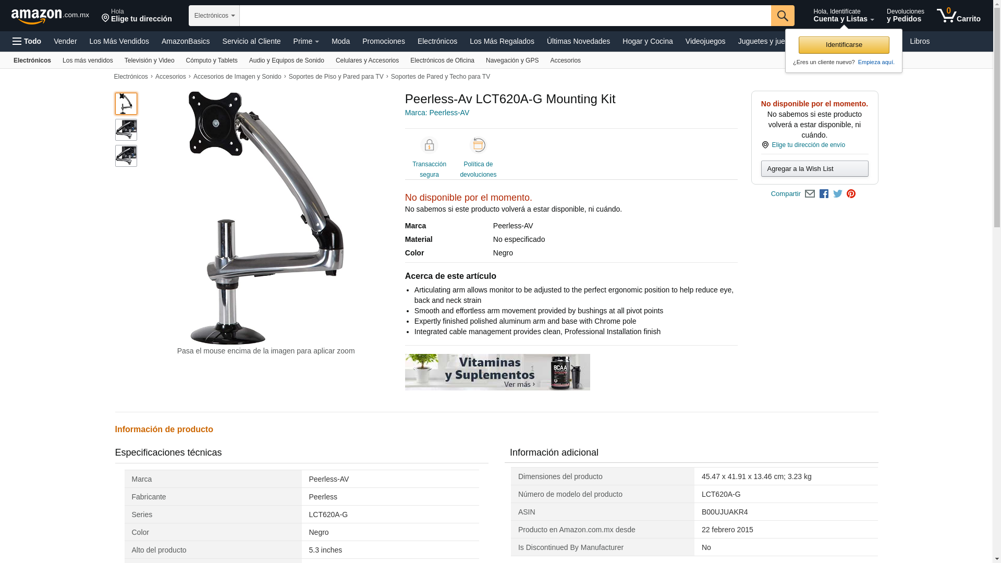Screen dimensions: 1001x563
Task: Click the Transacción segura lock icon
Action: [429, 145]
